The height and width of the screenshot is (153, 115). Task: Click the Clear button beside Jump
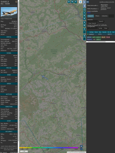[x=106, y=28]
